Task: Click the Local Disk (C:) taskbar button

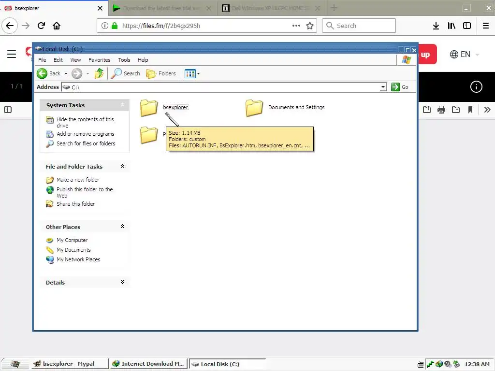Action: [x=227, y=364]
